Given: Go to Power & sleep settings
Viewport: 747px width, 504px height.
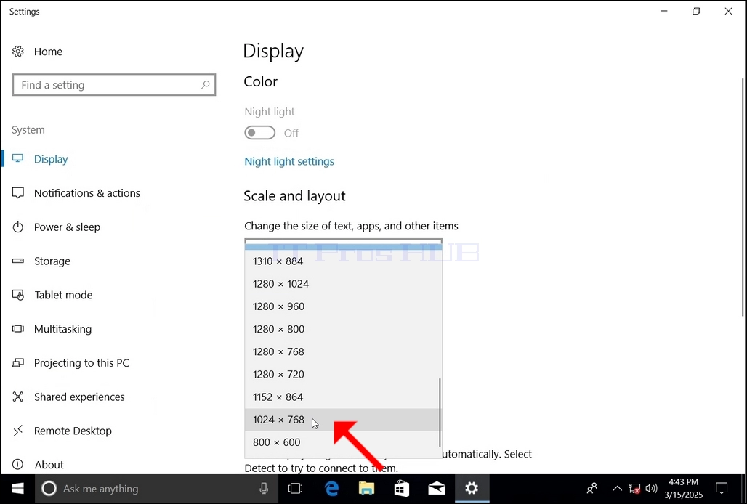Looking at the screenshot, I should click(x=67, y=227).
